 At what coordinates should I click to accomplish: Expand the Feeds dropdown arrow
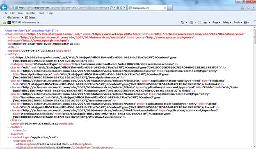[x=196, y=23]
